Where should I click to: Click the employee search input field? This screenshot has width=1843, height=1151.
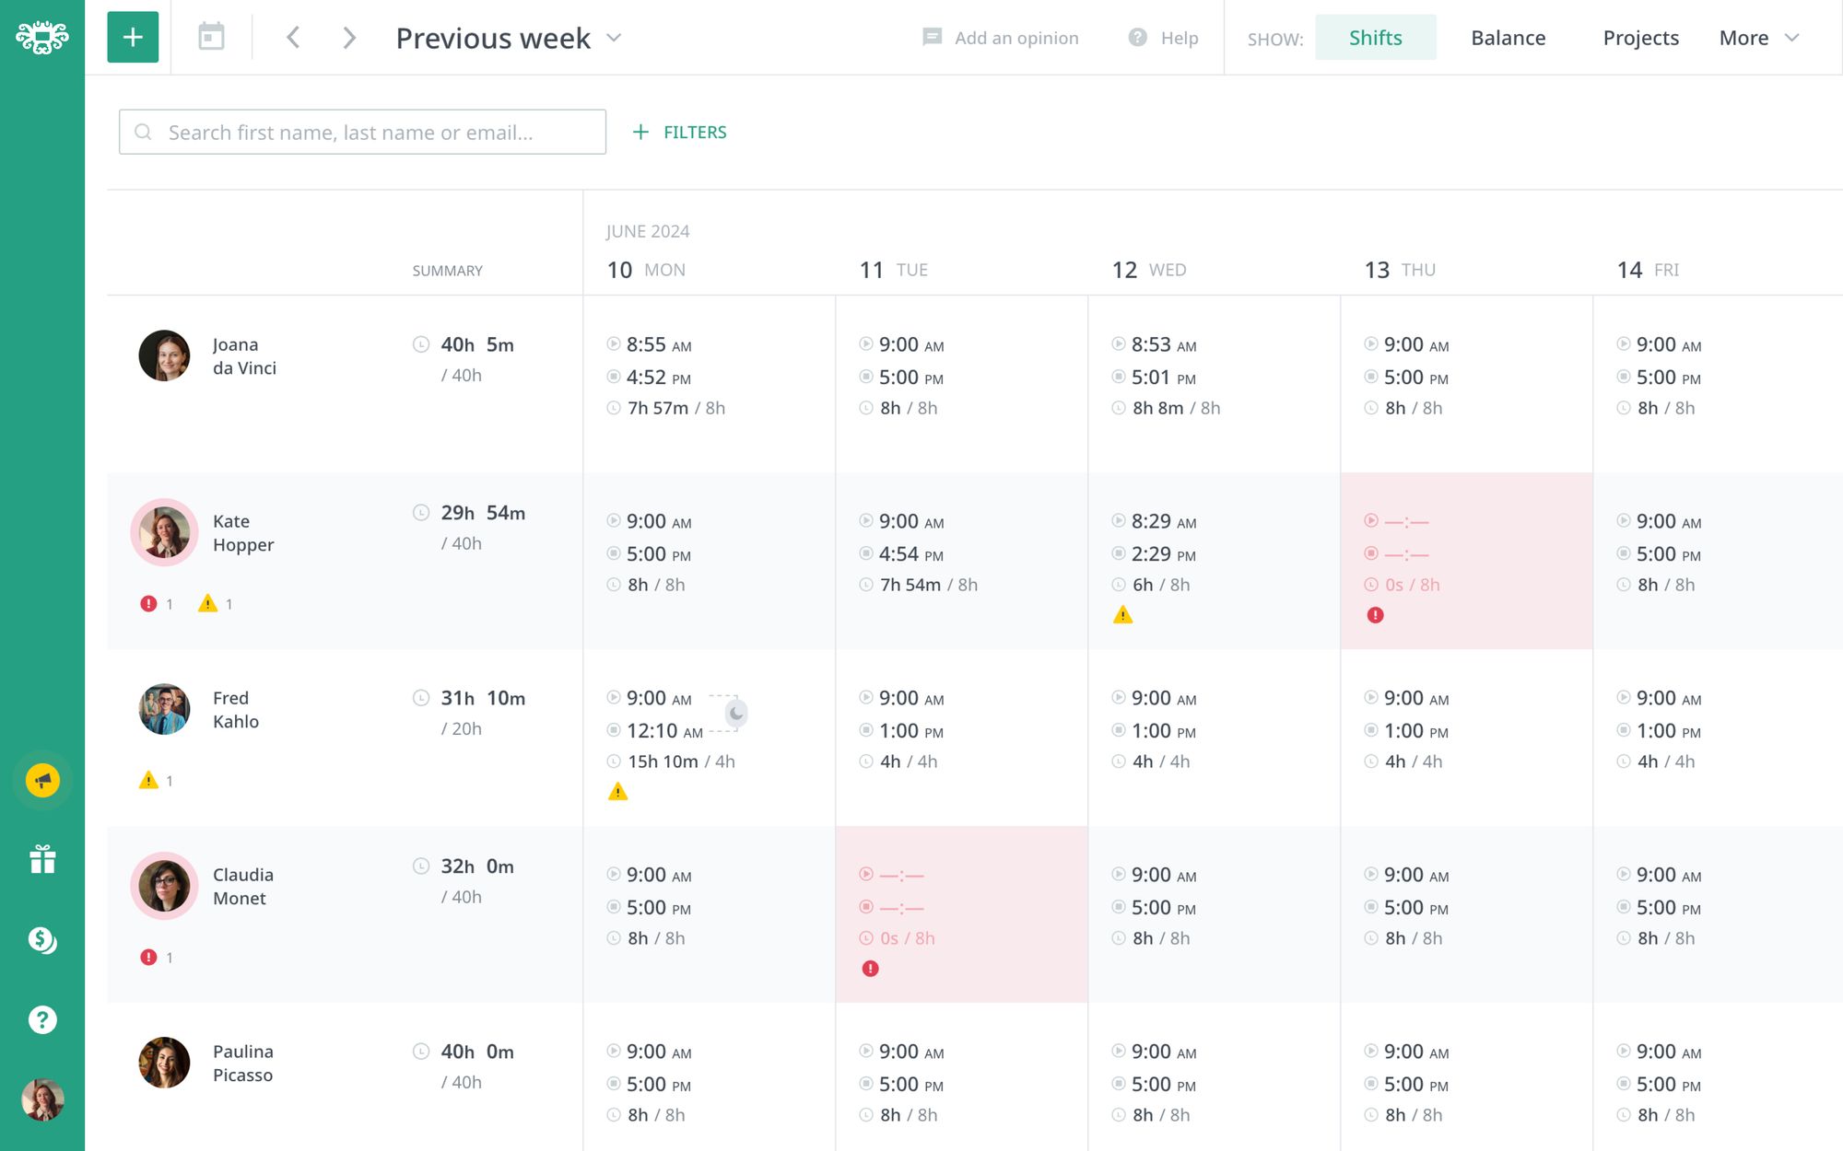click(x=361, y=132)
